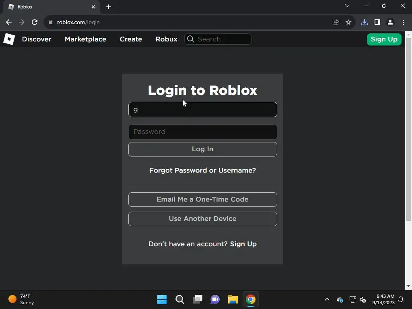
Task: Reload the Roblox login page
Action: click(35, 23)
